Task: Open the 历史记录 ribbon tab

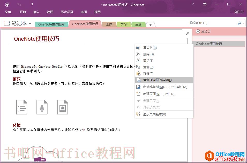Action: tap(67, 12)
